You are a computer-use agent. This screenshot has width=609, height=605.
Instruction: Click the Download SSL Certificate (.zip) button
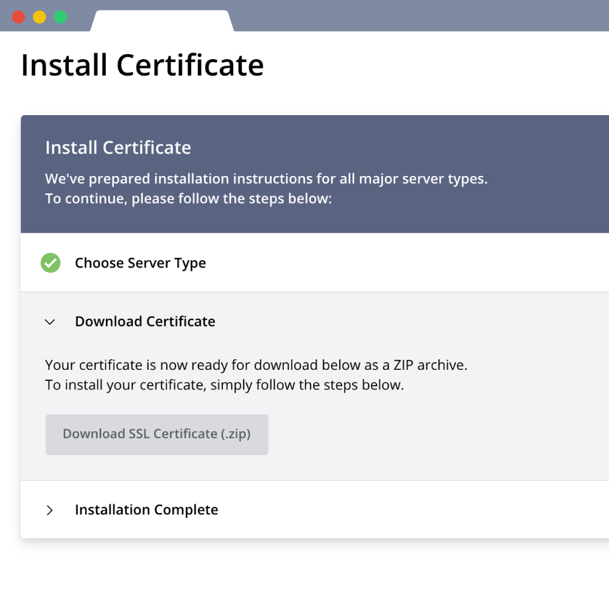(x=157, y=434)
